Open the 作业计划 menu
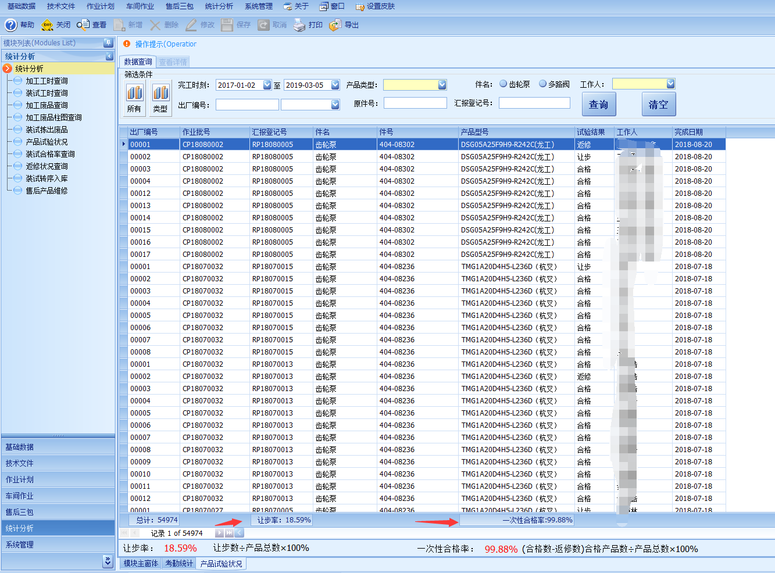775x573 pixels. (101, 6)
